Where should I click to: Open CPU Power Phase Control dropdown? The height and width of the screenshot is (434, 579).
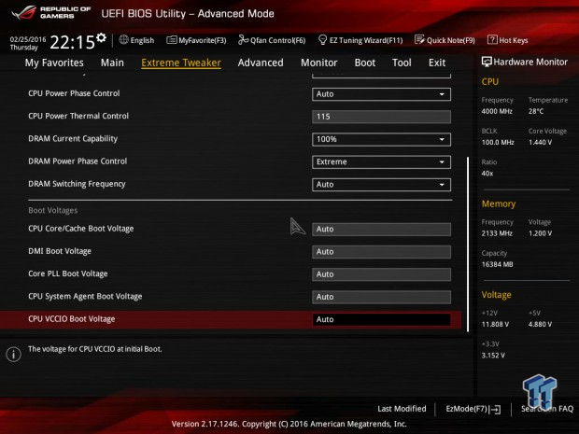[381, 94]
